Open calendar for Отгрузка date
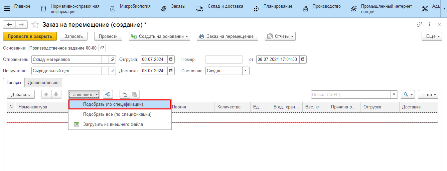 (171, 60)
